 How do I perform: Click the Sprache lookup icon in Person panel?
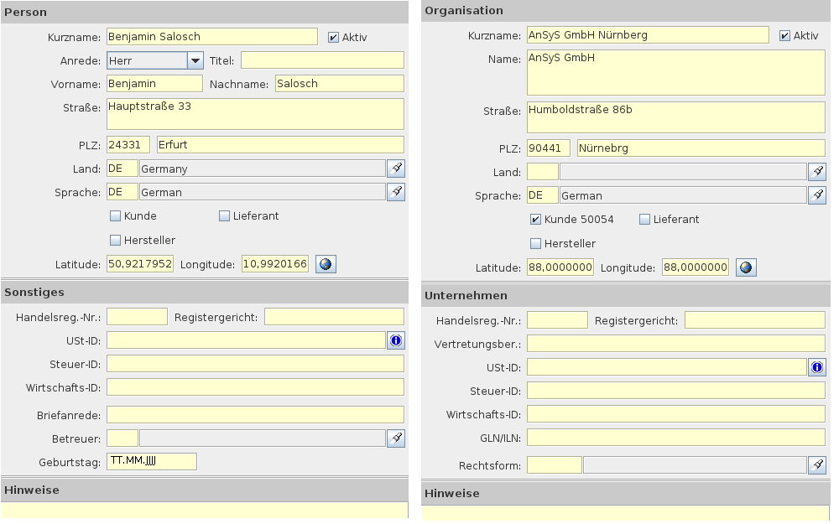point(396,192)
